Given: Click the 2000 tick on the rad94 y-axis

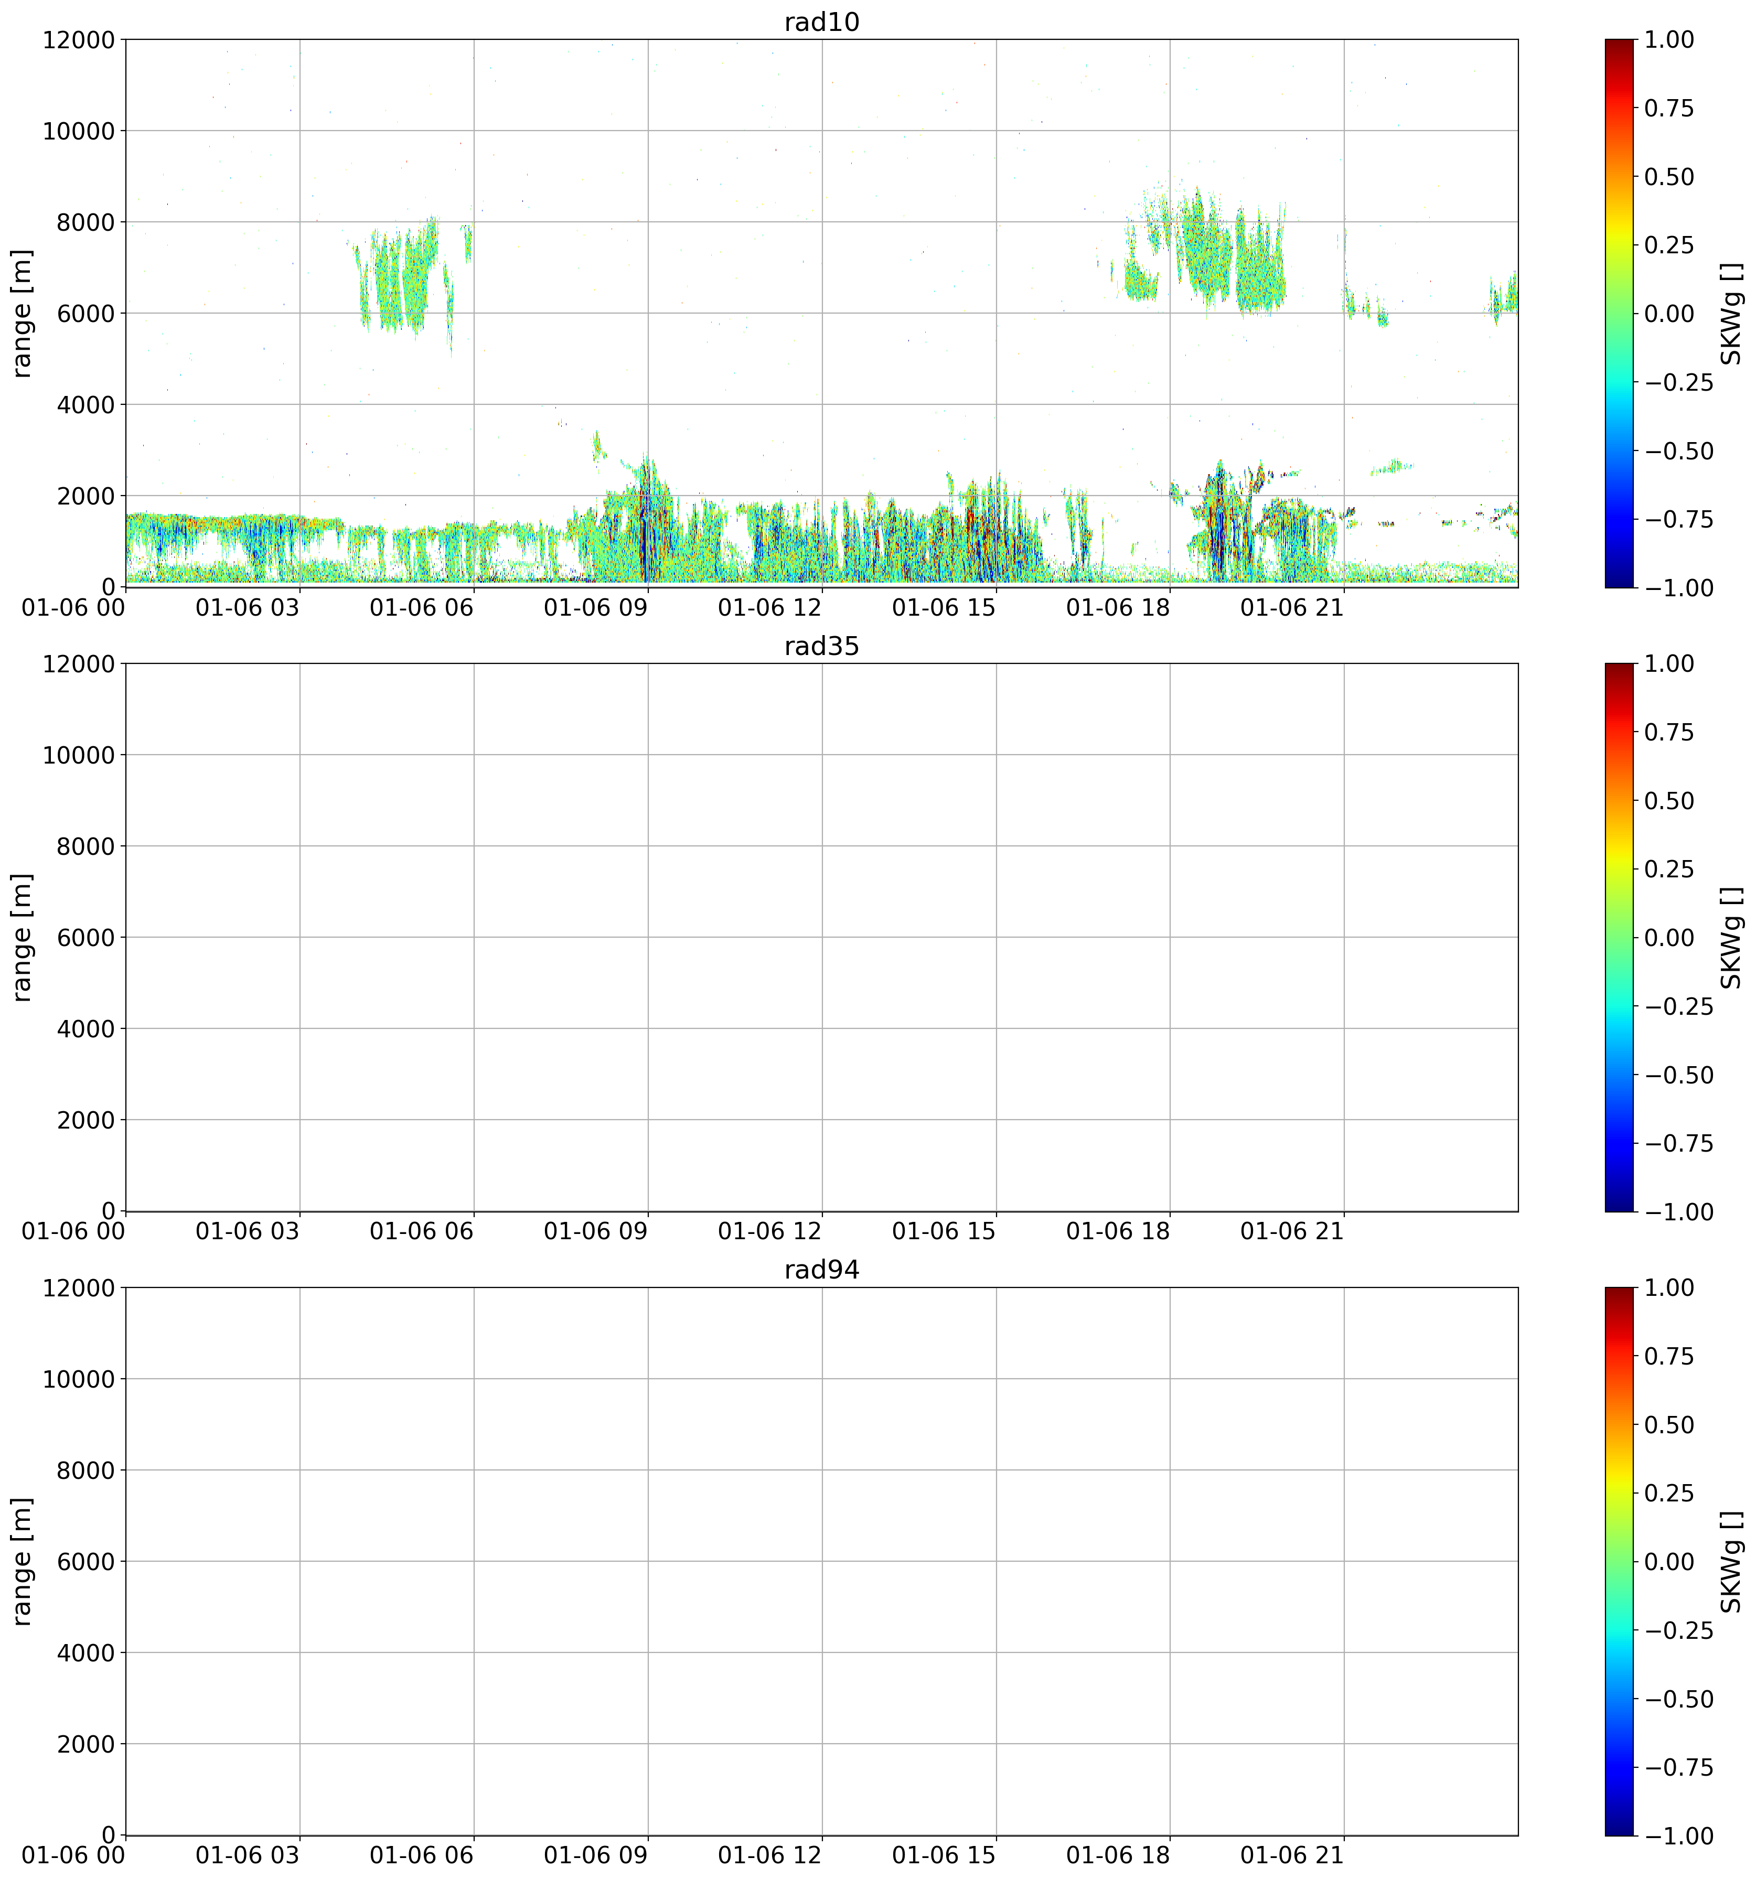Looking at the screenshot, I should click(x=85, y=1744).
